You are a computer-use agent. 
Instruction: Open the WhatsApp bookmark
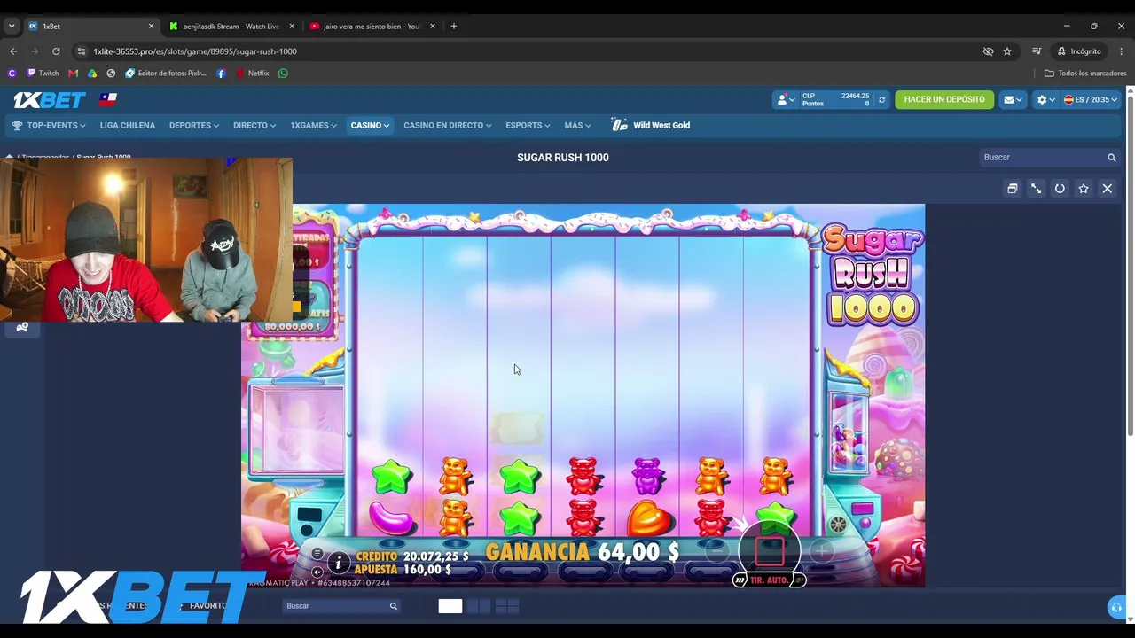point(284,74)
